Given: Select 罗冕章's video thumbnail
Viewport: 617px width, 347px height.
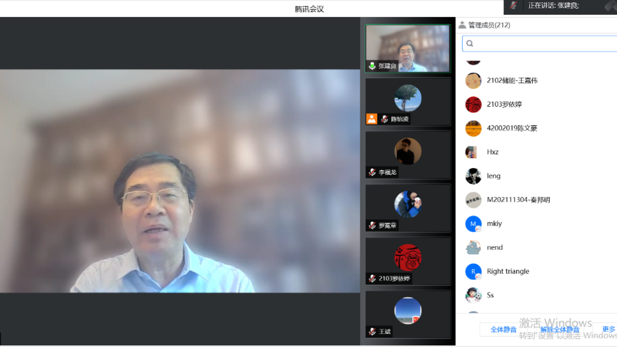Looking at the screenshot, I should [x=408, y=208].
